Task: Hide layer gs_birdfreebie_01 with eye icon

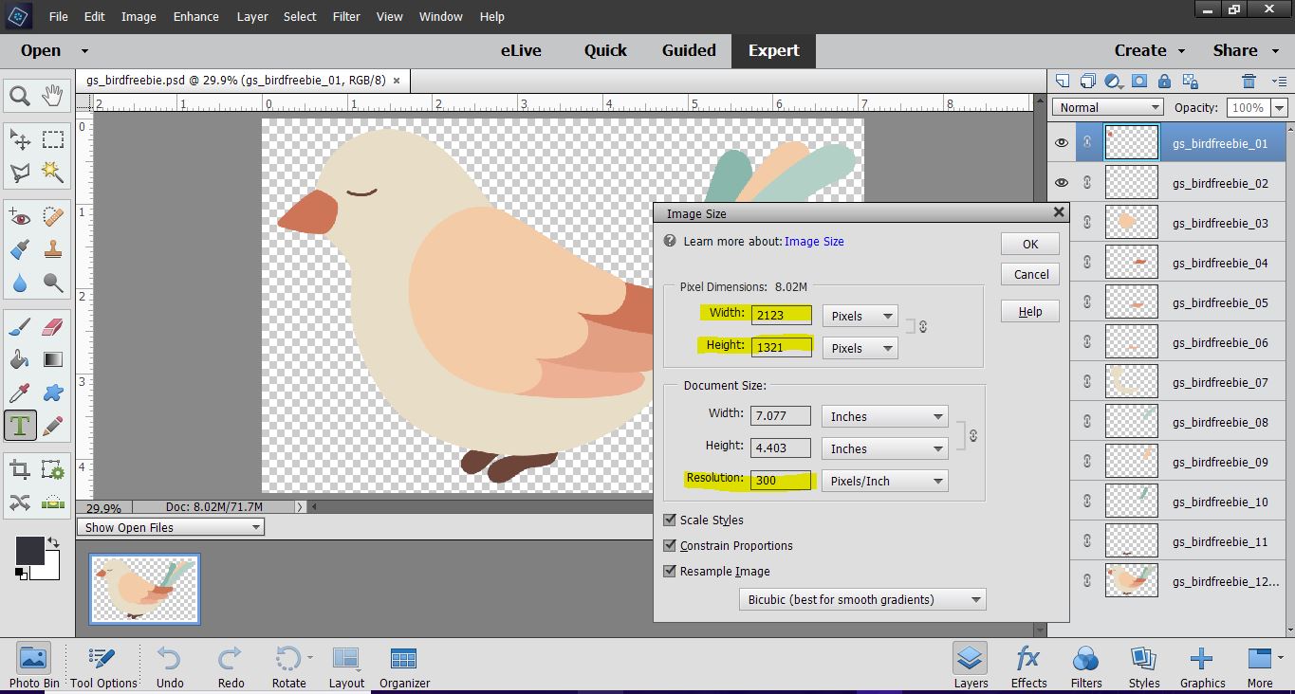Action: pyautogui.click(x=1062, y=143)
